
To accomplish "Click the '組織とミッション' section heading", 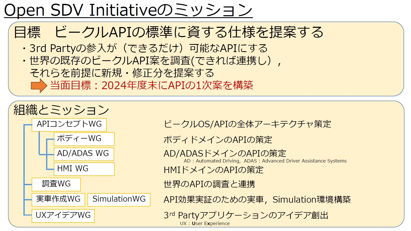I will tap(61, 110).
